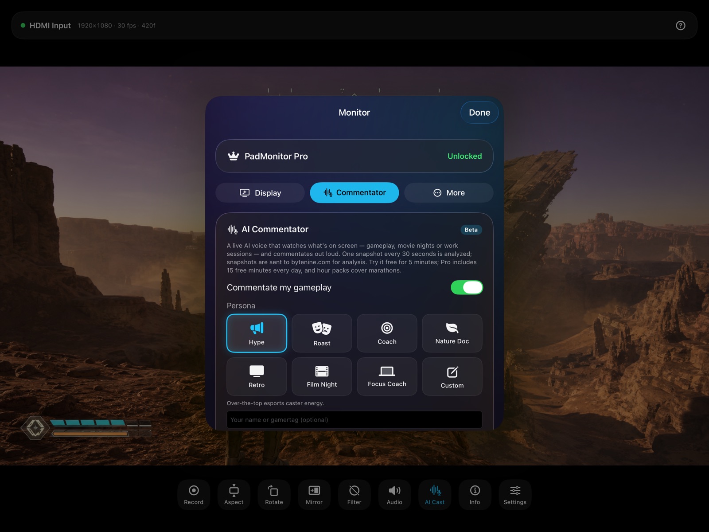Pick the Coach persona

coord(387,333)
